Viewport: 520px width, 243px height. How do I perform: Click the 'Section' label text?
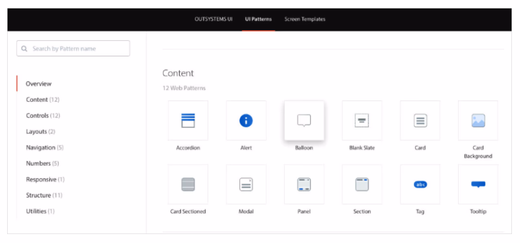pyautogui.click(x=362, y=211)
